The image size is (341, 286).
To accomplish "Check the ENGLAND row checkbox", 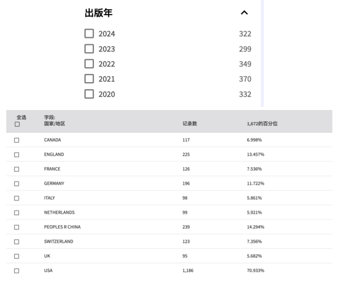I will [17, 154].
